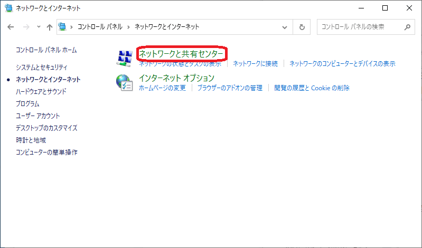Open the recent locations dropdown arrow
The width and height of the screenshot is (422, 248).
coord(38,26)
